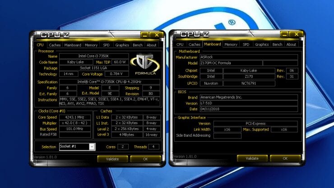
Task: Click the Threads count field
Action: tap(153, 147)
